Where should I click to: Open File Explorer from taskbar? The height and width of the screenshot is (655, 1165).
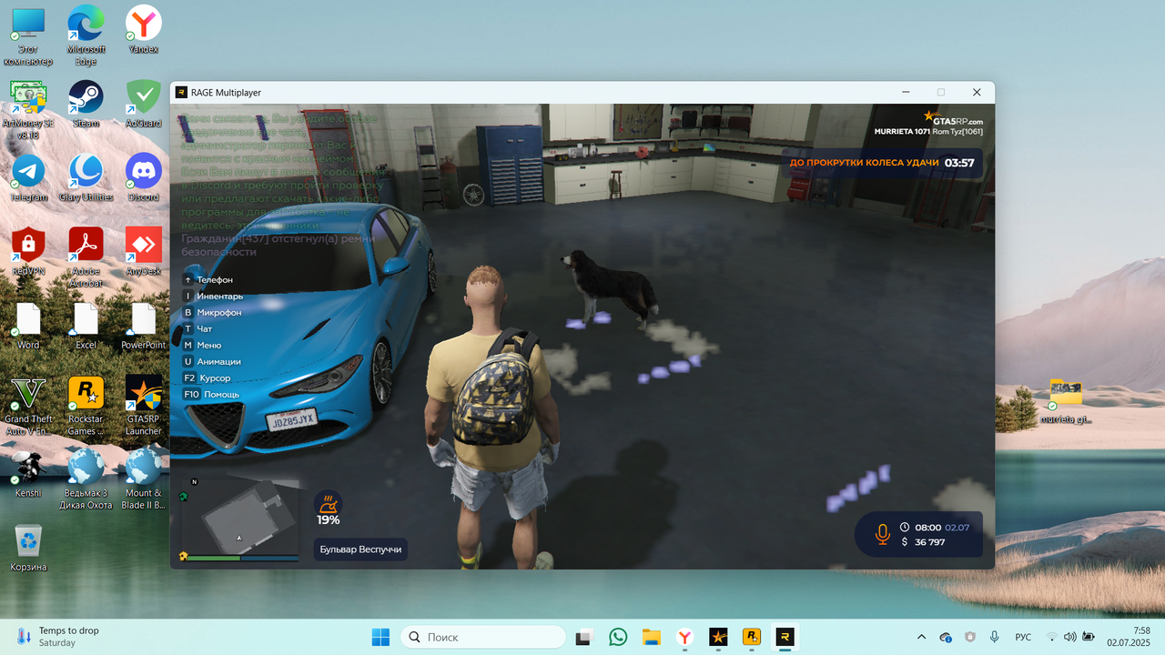[x=651, y=637]
